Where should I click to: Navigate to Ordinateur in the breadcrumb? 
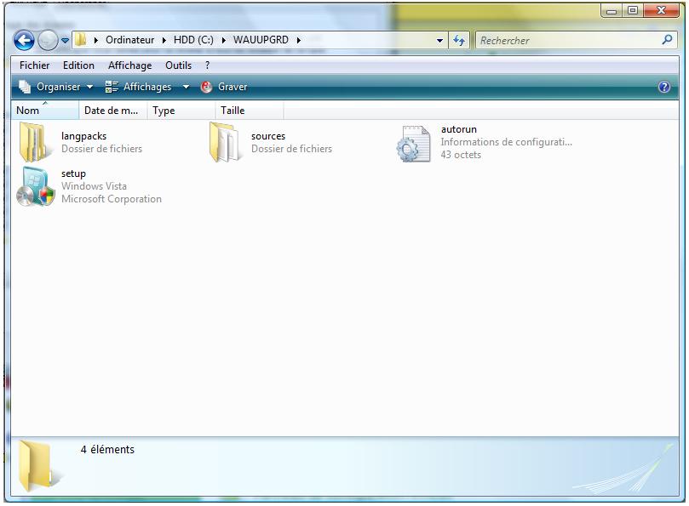[x=129, y=40]
